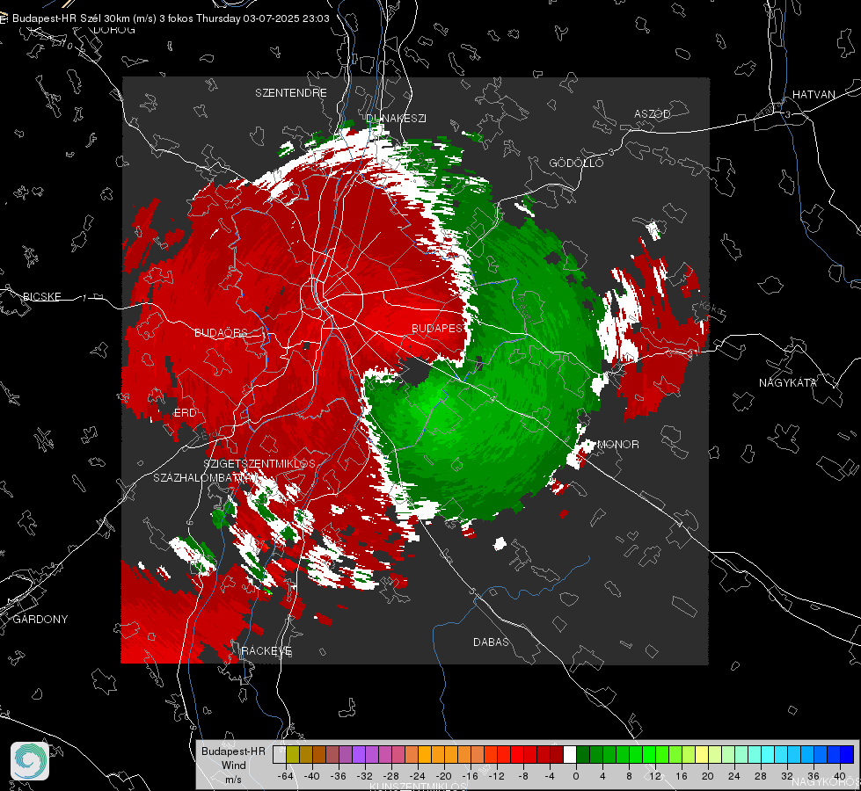Image resolution: width=861 pixels, height=791 pixels.
Task: Click the DOROG city label
Action: point(114,30)
